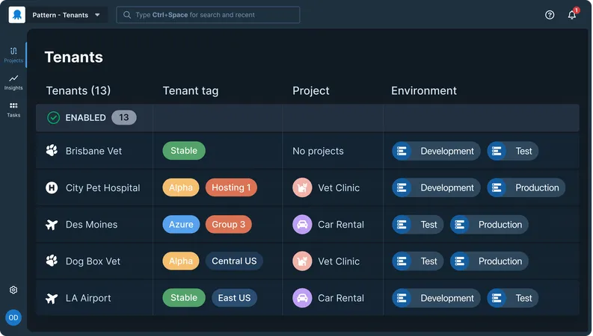
Task: Open the notifications bell icon
Action: (x=572, y=15)
